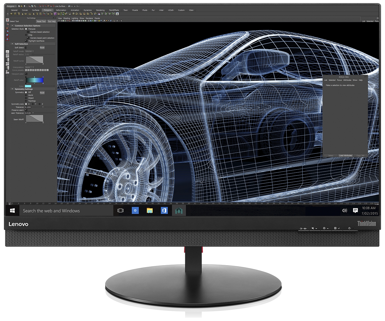
Task: Open Maya from the Windows taskbar
Action: point(179,211)
